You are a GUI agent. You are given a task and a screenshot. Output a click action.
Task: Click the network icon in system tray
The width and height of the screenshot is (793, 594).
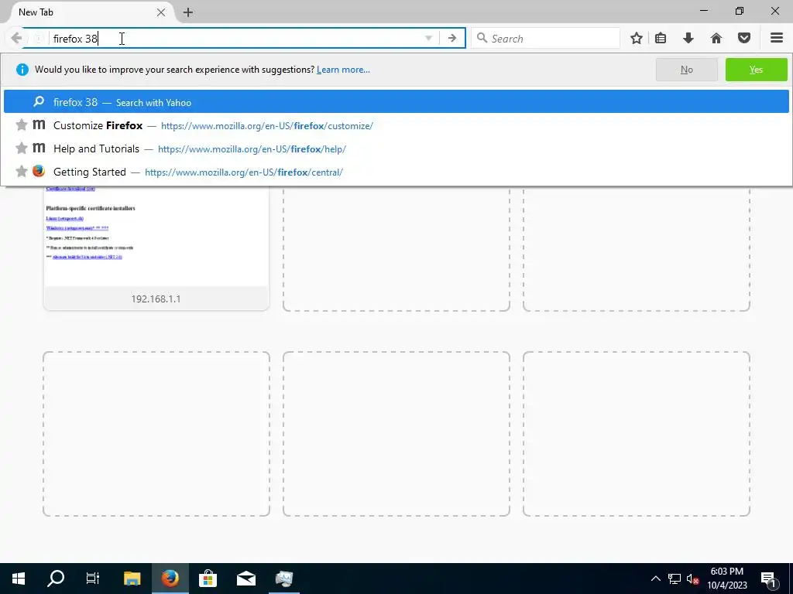click(675, 579)
